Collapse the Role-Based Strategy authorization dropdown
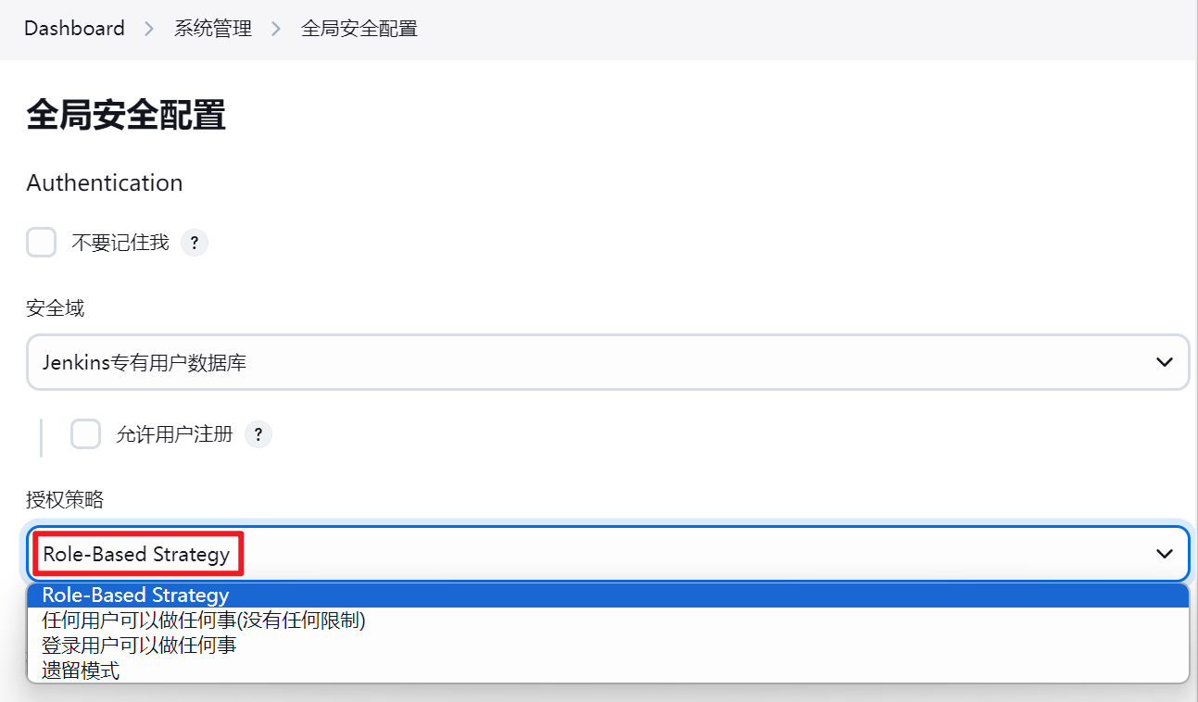 (x=608, y=554)
